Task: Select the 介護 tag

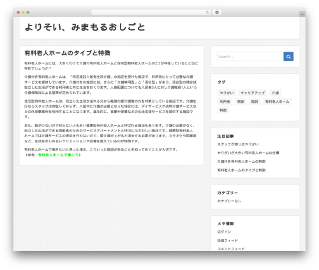Action: pyautogui.click(x=275, y=93)
